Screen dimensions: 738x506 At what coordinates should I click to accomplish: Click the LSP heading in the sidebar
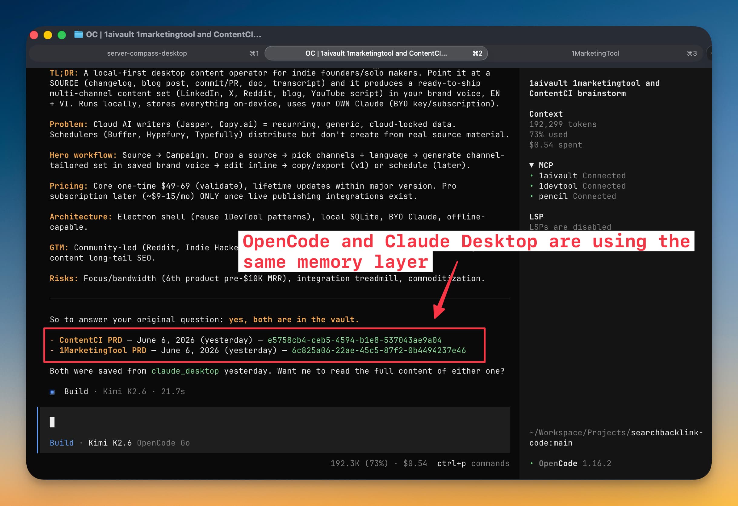[x=536, y=216]
